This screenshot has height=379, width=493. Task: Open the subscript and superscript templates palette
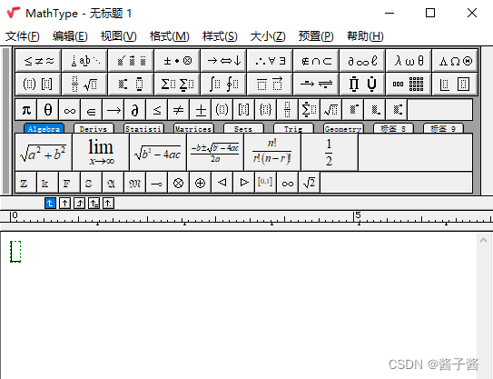(131, 84)
